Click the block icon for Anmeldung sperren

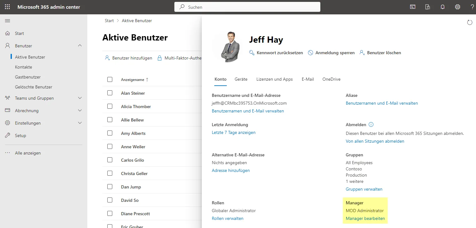[x=310, y=53]
